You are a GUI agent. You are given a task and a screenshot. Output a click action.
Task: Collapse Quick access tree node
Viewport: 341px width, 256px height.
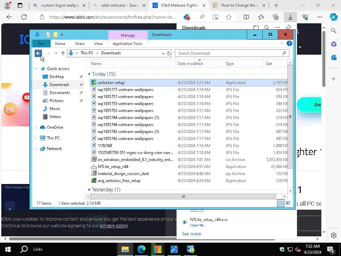click(35, 69)
